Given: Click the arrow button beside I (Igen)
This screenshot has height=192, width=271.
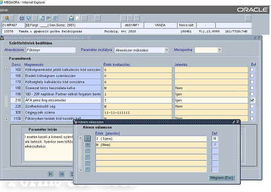Looking at the screenshot, I should [88, 138].
